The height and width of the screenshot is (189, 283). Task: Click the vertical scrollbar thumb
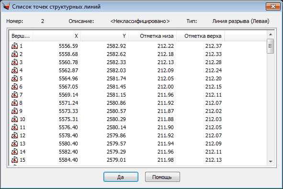(x=271, y=46)
